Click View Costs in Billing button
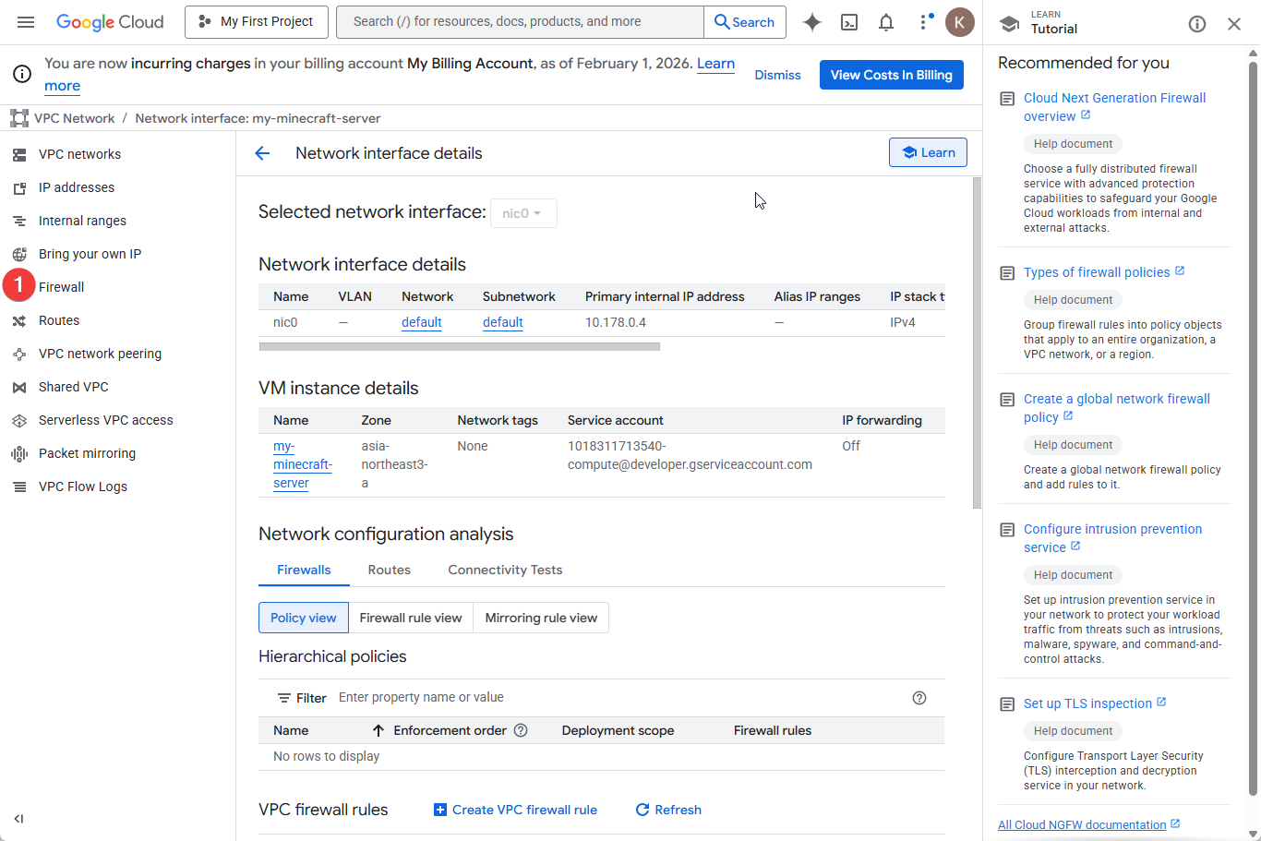 892,75
